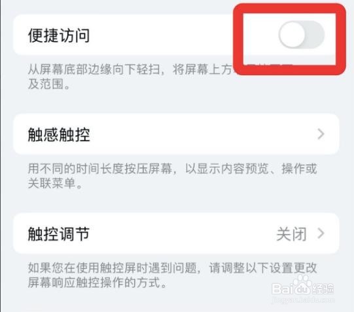The height and width of the screenshot is (312, 354).
Task: Select the 关闭 value beside 触控调节
Action: pos(291,234)
